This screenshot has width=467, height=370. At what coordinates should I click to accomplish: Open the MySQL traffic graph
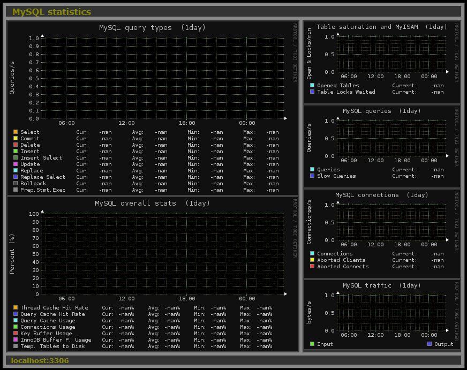tap(382, 315)
